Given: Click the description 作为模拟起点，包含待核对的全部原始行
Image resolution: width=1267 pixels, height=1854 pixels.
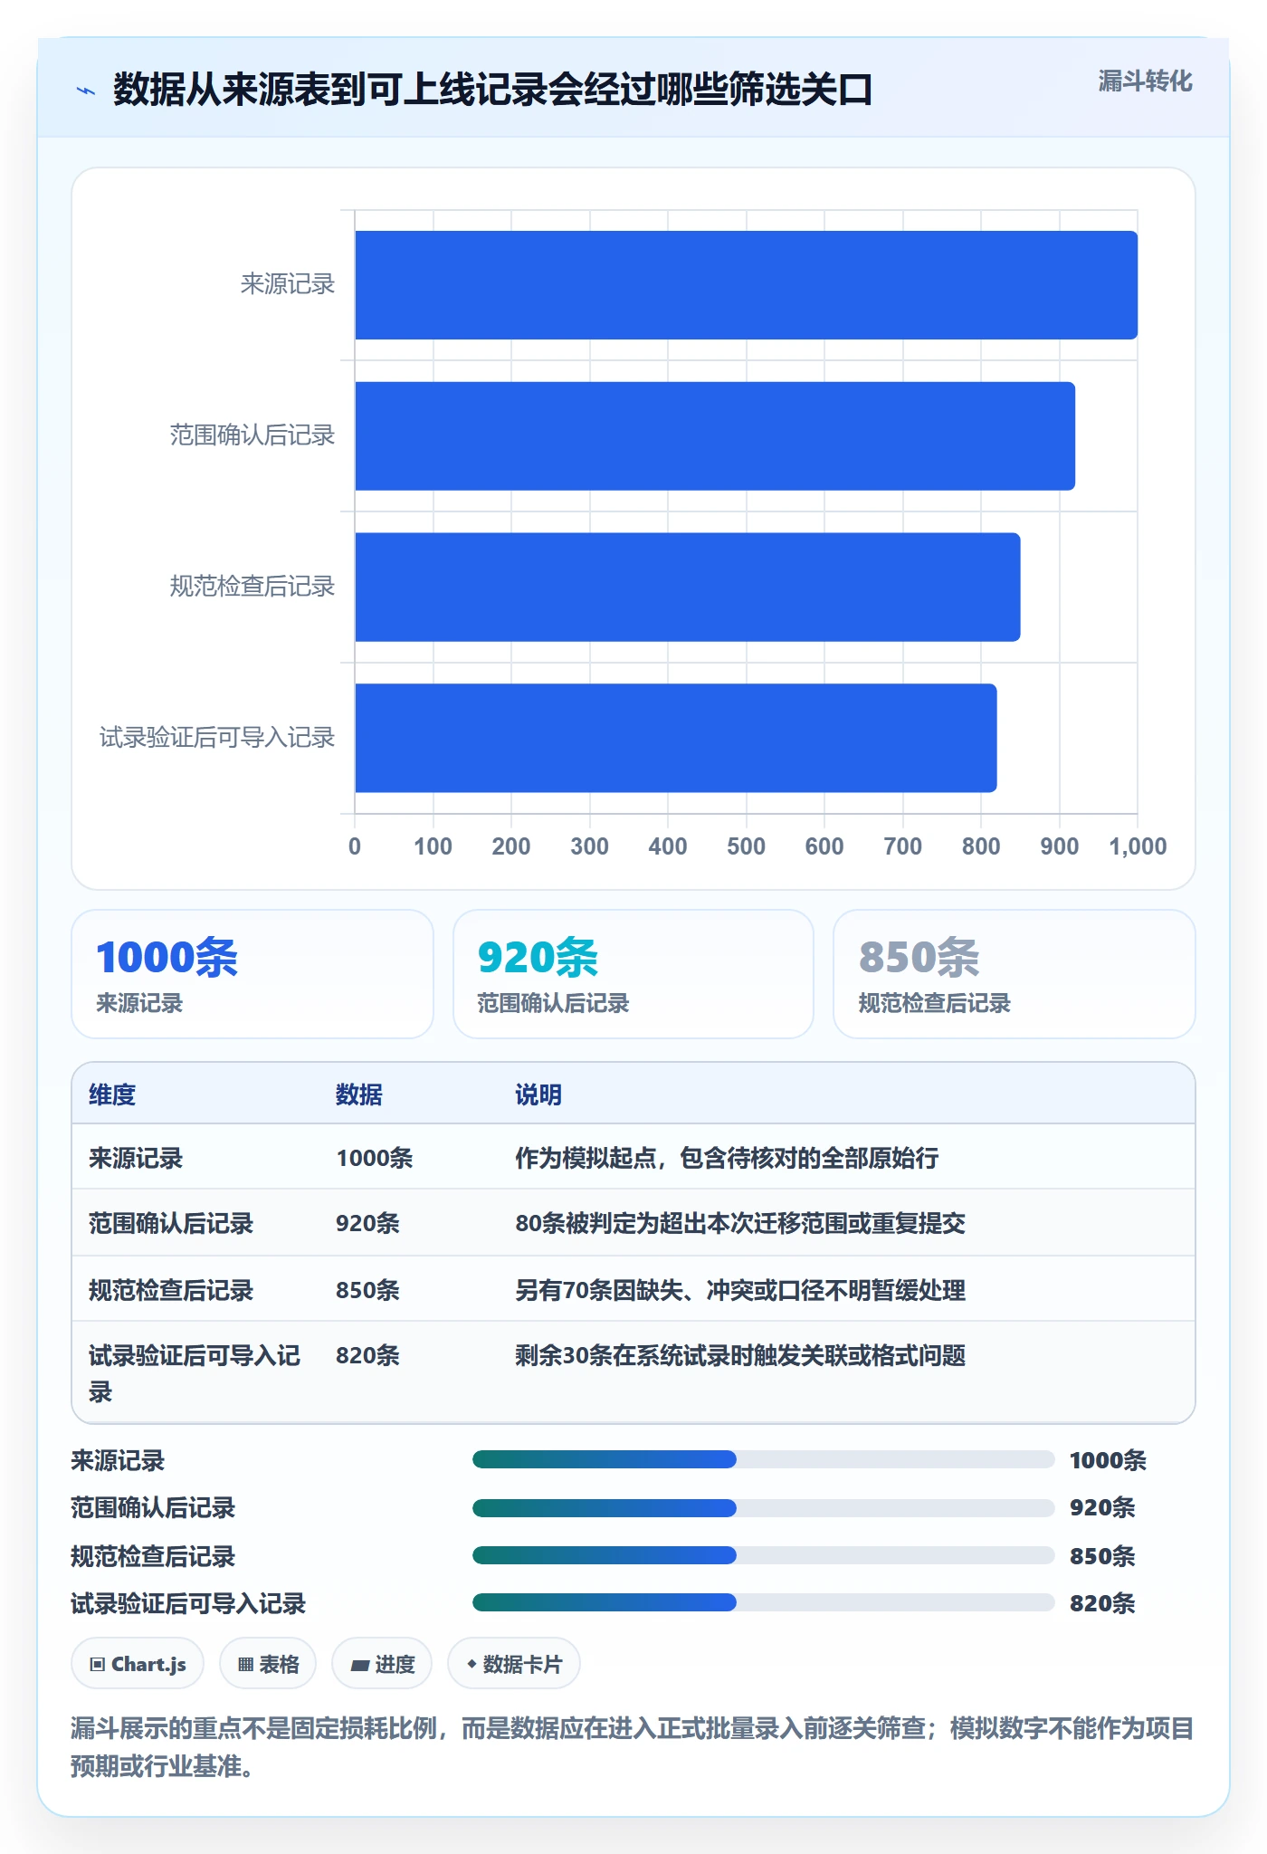Looking at the screenshot, I should coord(727,1158).
